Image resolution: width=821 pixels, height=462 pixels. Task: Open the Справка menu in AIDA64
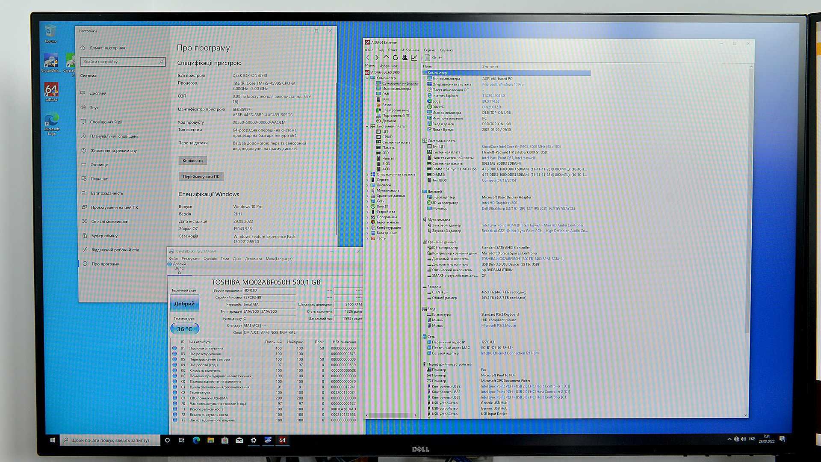(446, 50)
